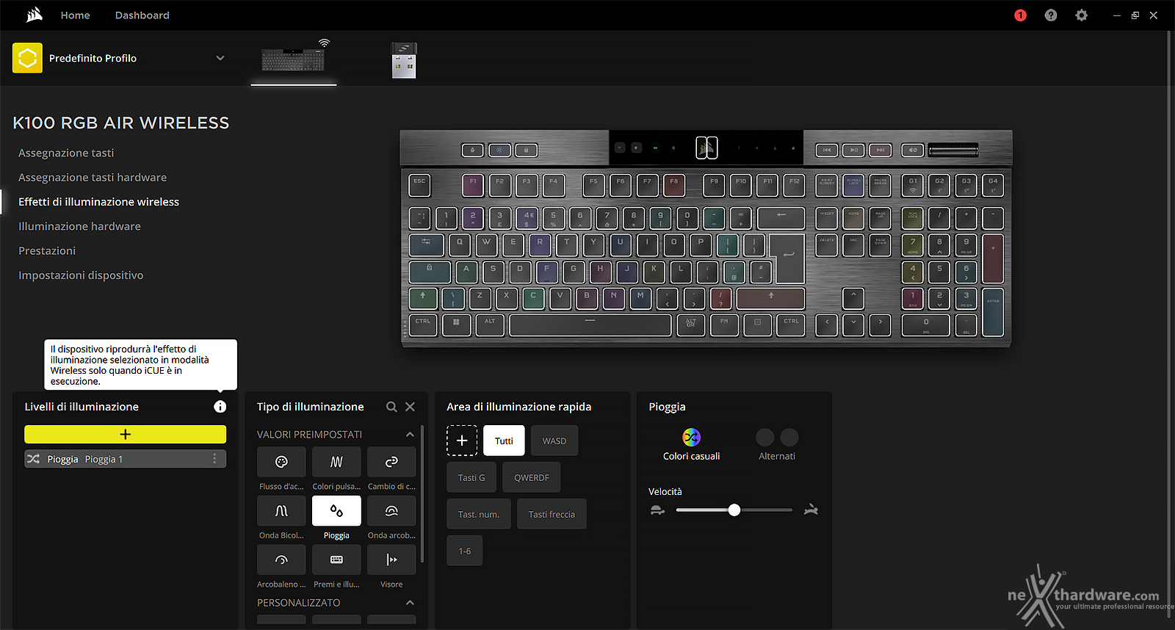Collapse the VALORI PREIMPOSTATI section

click(410, 435)
